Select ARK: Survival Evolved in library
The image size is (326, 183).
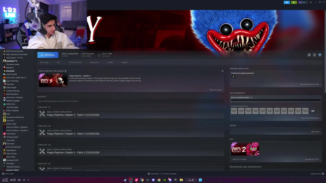[x=15, y=51]
